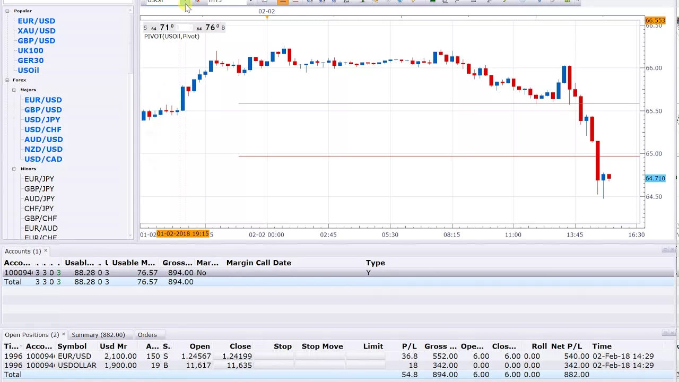Close the Accounts (1) tab
This screenshot has height=382, width=679.
[x=46, y=251]
